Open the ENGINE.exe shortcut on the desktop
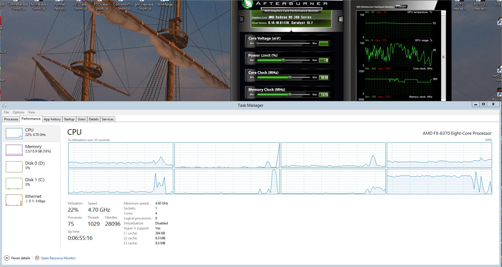The height and width of the screenshot is (267, 502). click(x=38, y=6)
